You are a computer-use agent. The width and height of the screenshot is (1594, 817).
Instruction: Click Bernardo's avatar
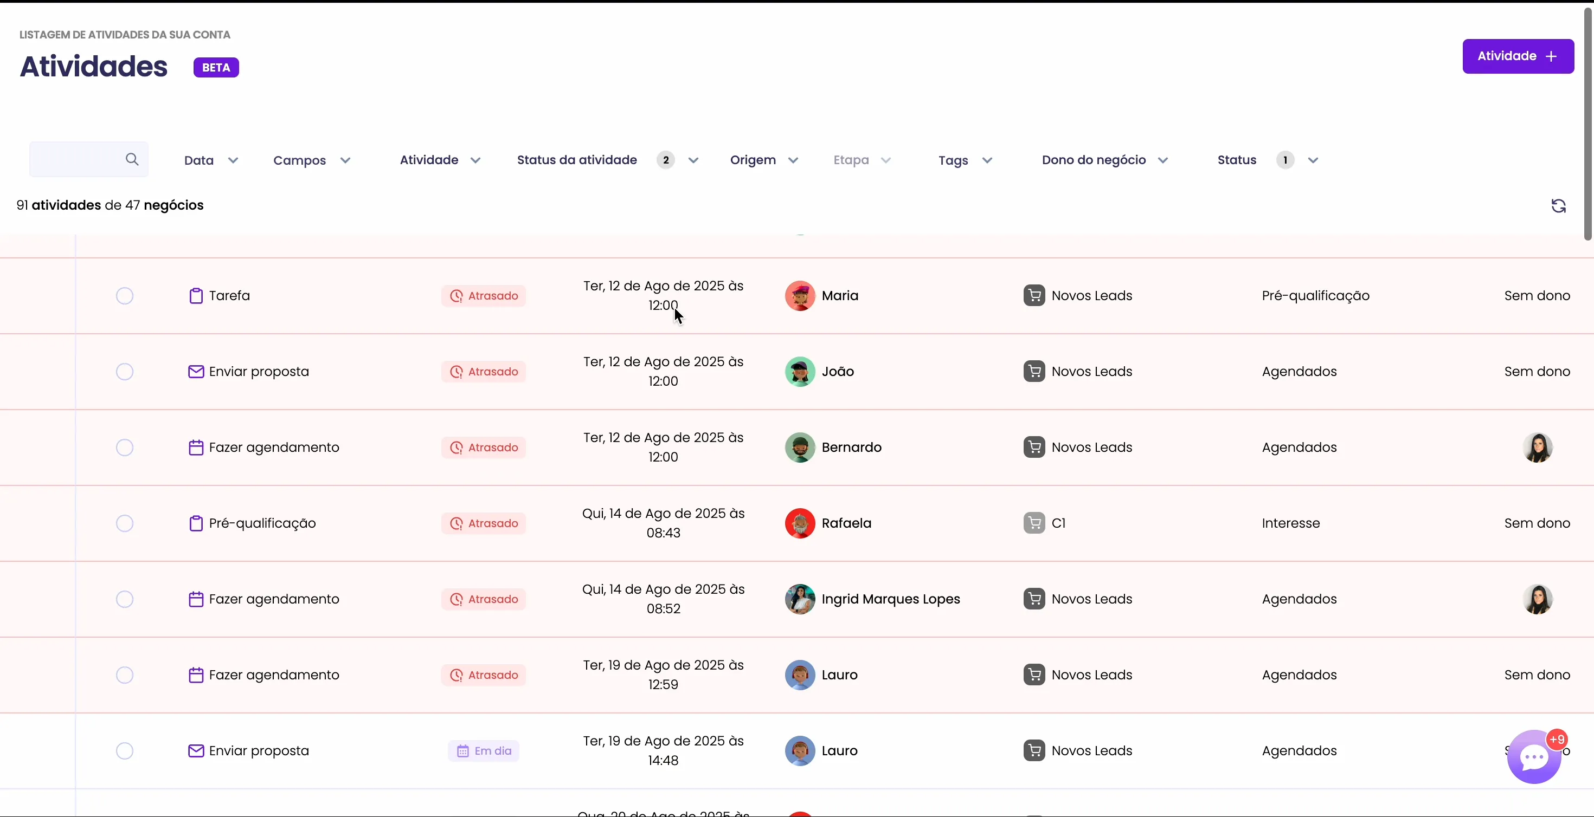tap(800, 447)
